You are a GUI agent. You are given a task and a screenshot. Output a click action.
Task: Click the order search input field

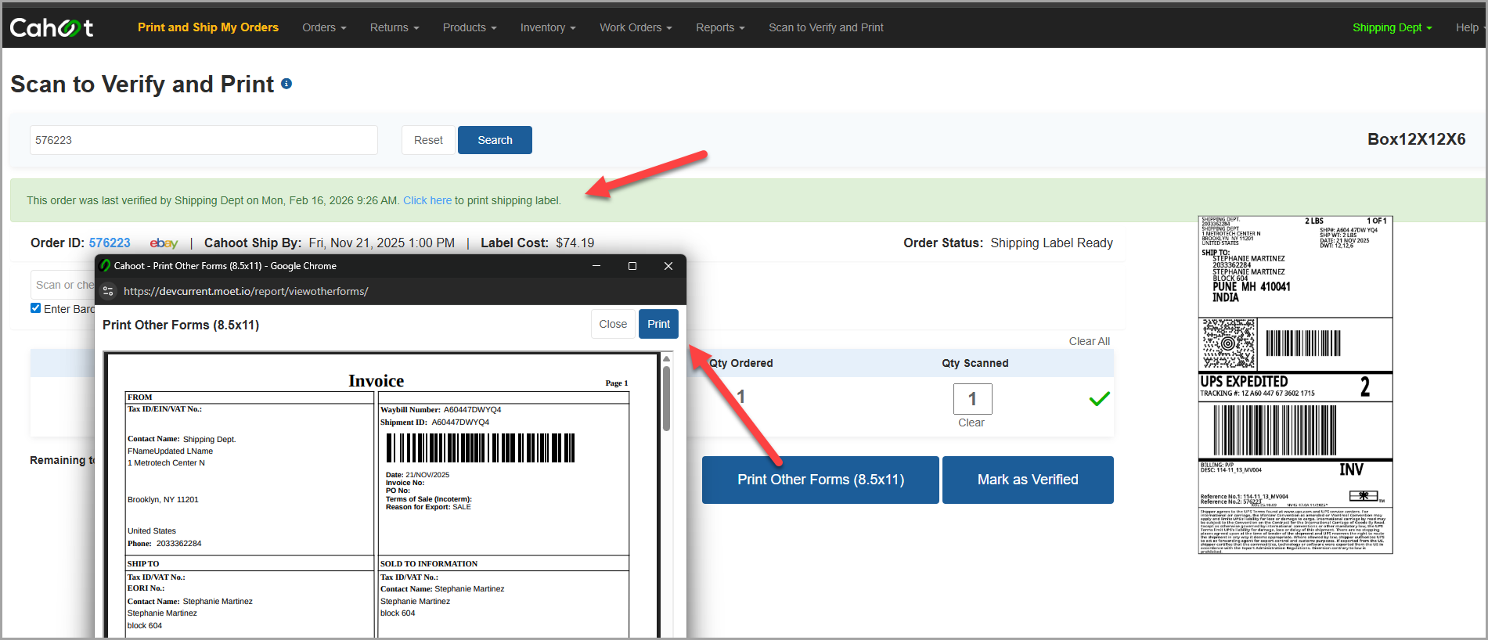tap(204, 140)
